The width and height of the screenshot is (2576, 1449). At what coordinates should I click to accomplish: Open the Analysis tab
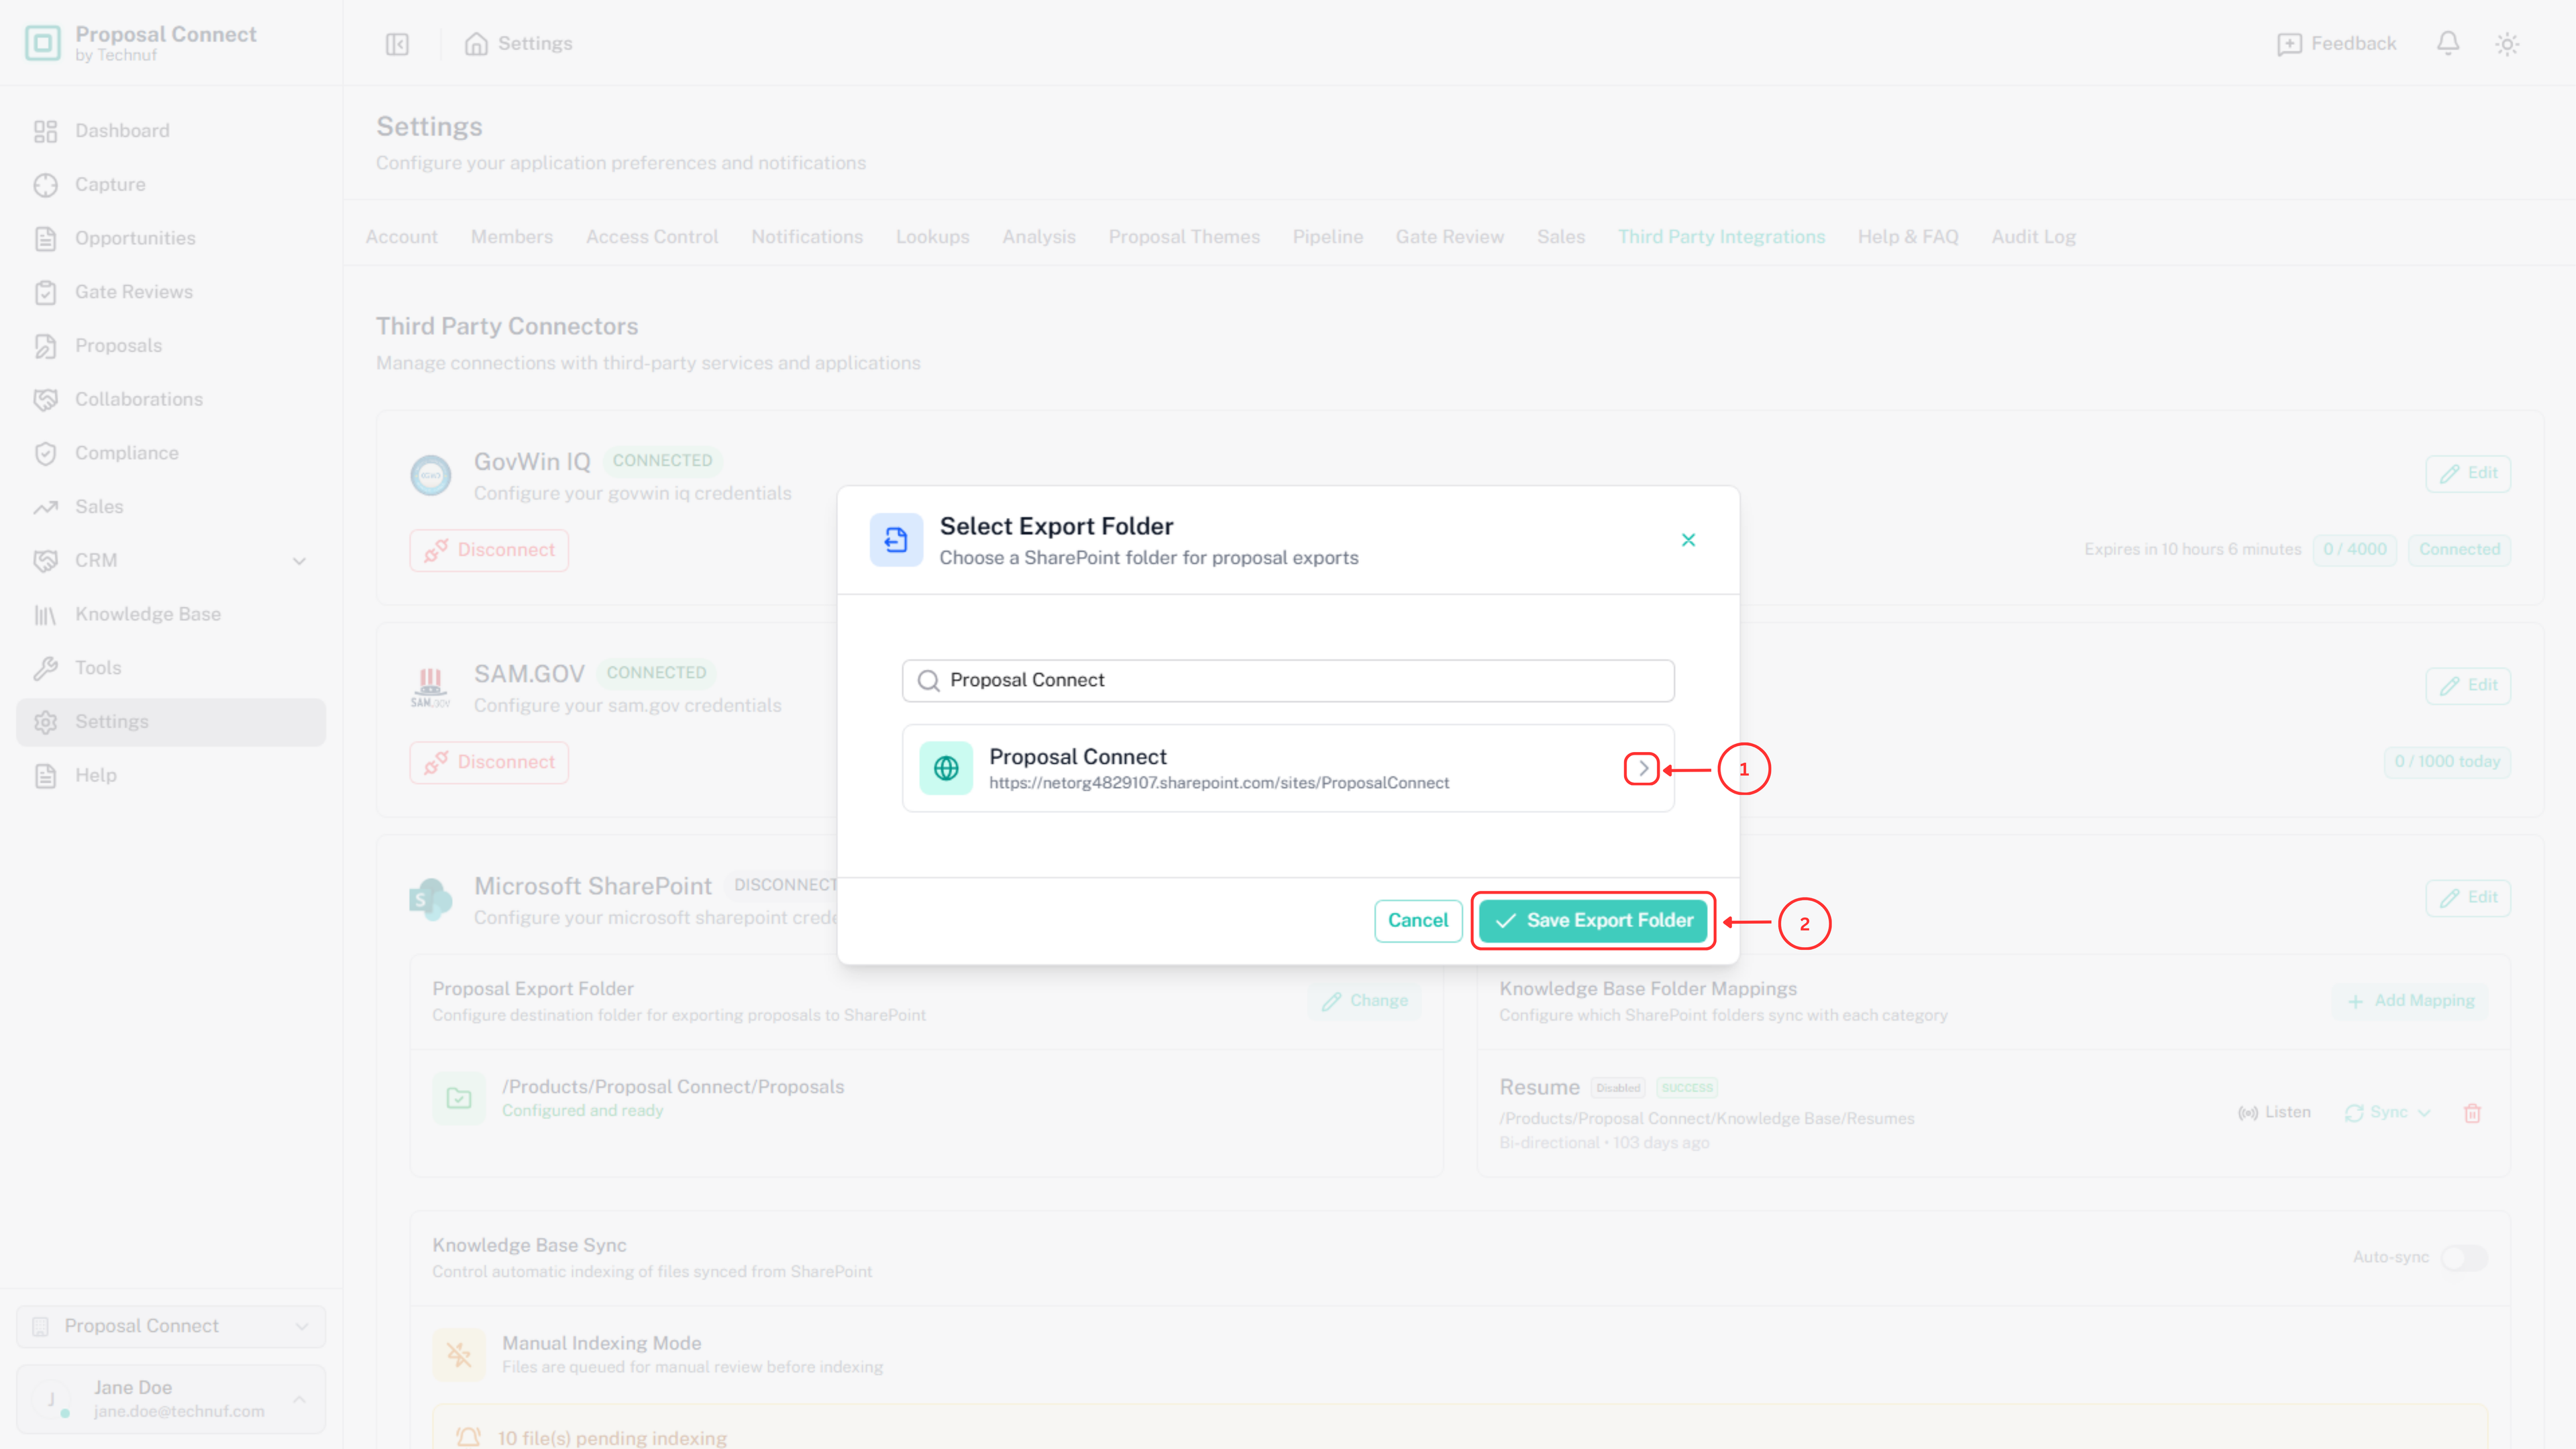click(1039, 237)
